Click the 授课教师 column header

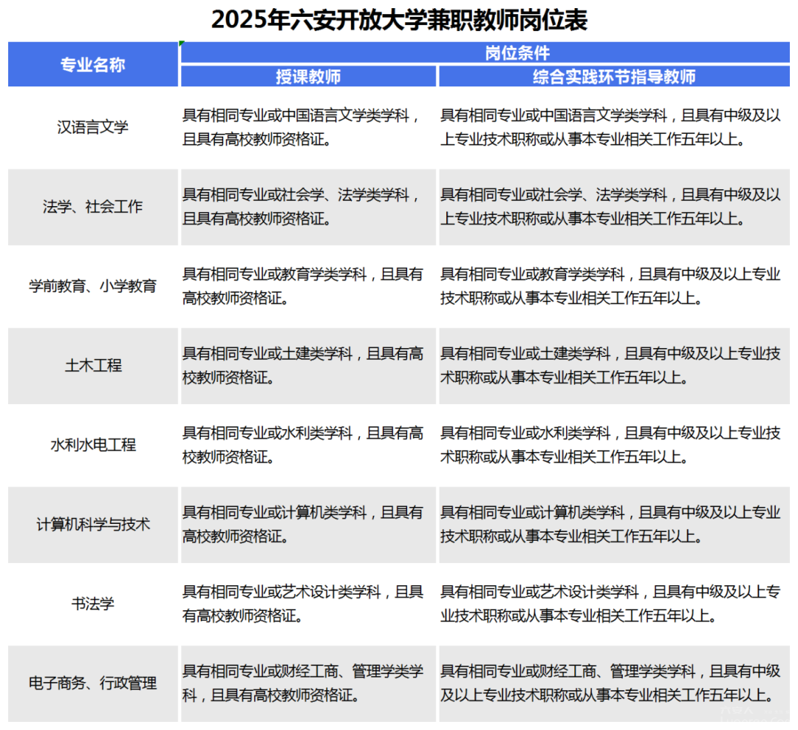coord(308,77)
